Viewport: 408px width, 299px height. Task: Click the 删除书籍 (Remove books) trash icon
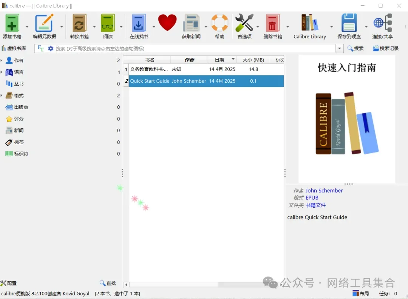[x=272, y=23]
